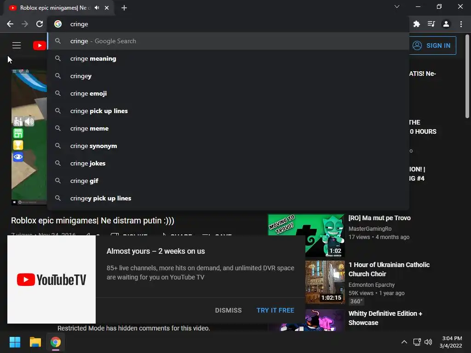Click the video player on the left
Screen dimensions: 471x353
29,137
